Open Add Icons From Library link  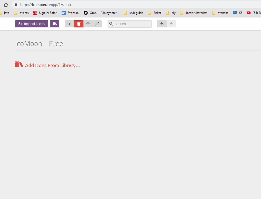click(x=52, y=66)
